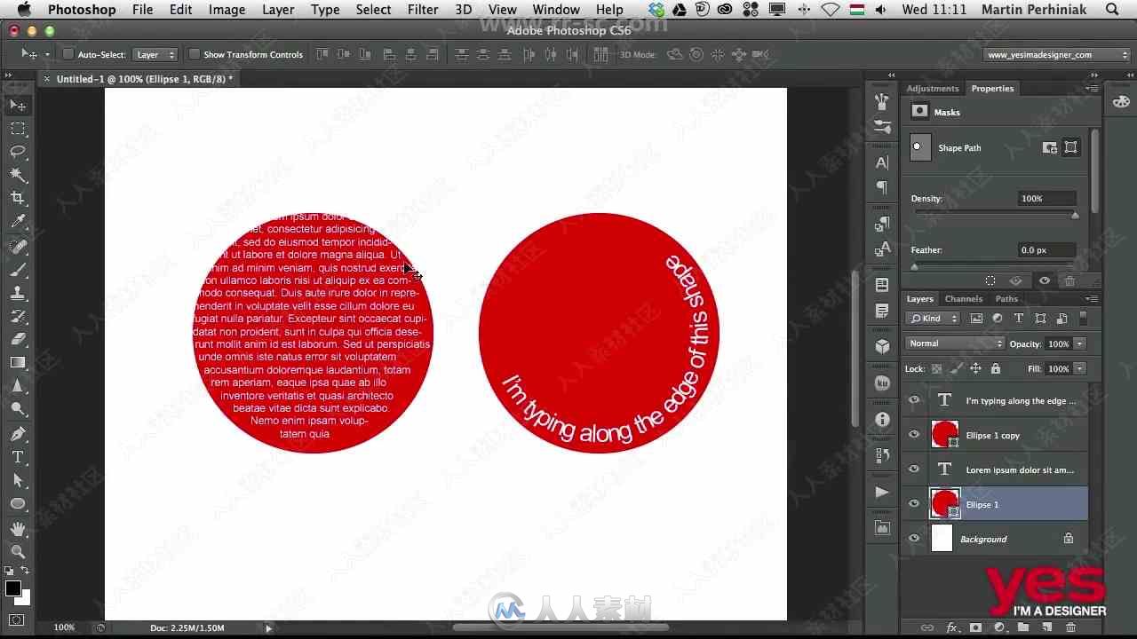Select the Path Selection tool
The height and width of the screenshot is (639, 1137).
tap(18, 480)
